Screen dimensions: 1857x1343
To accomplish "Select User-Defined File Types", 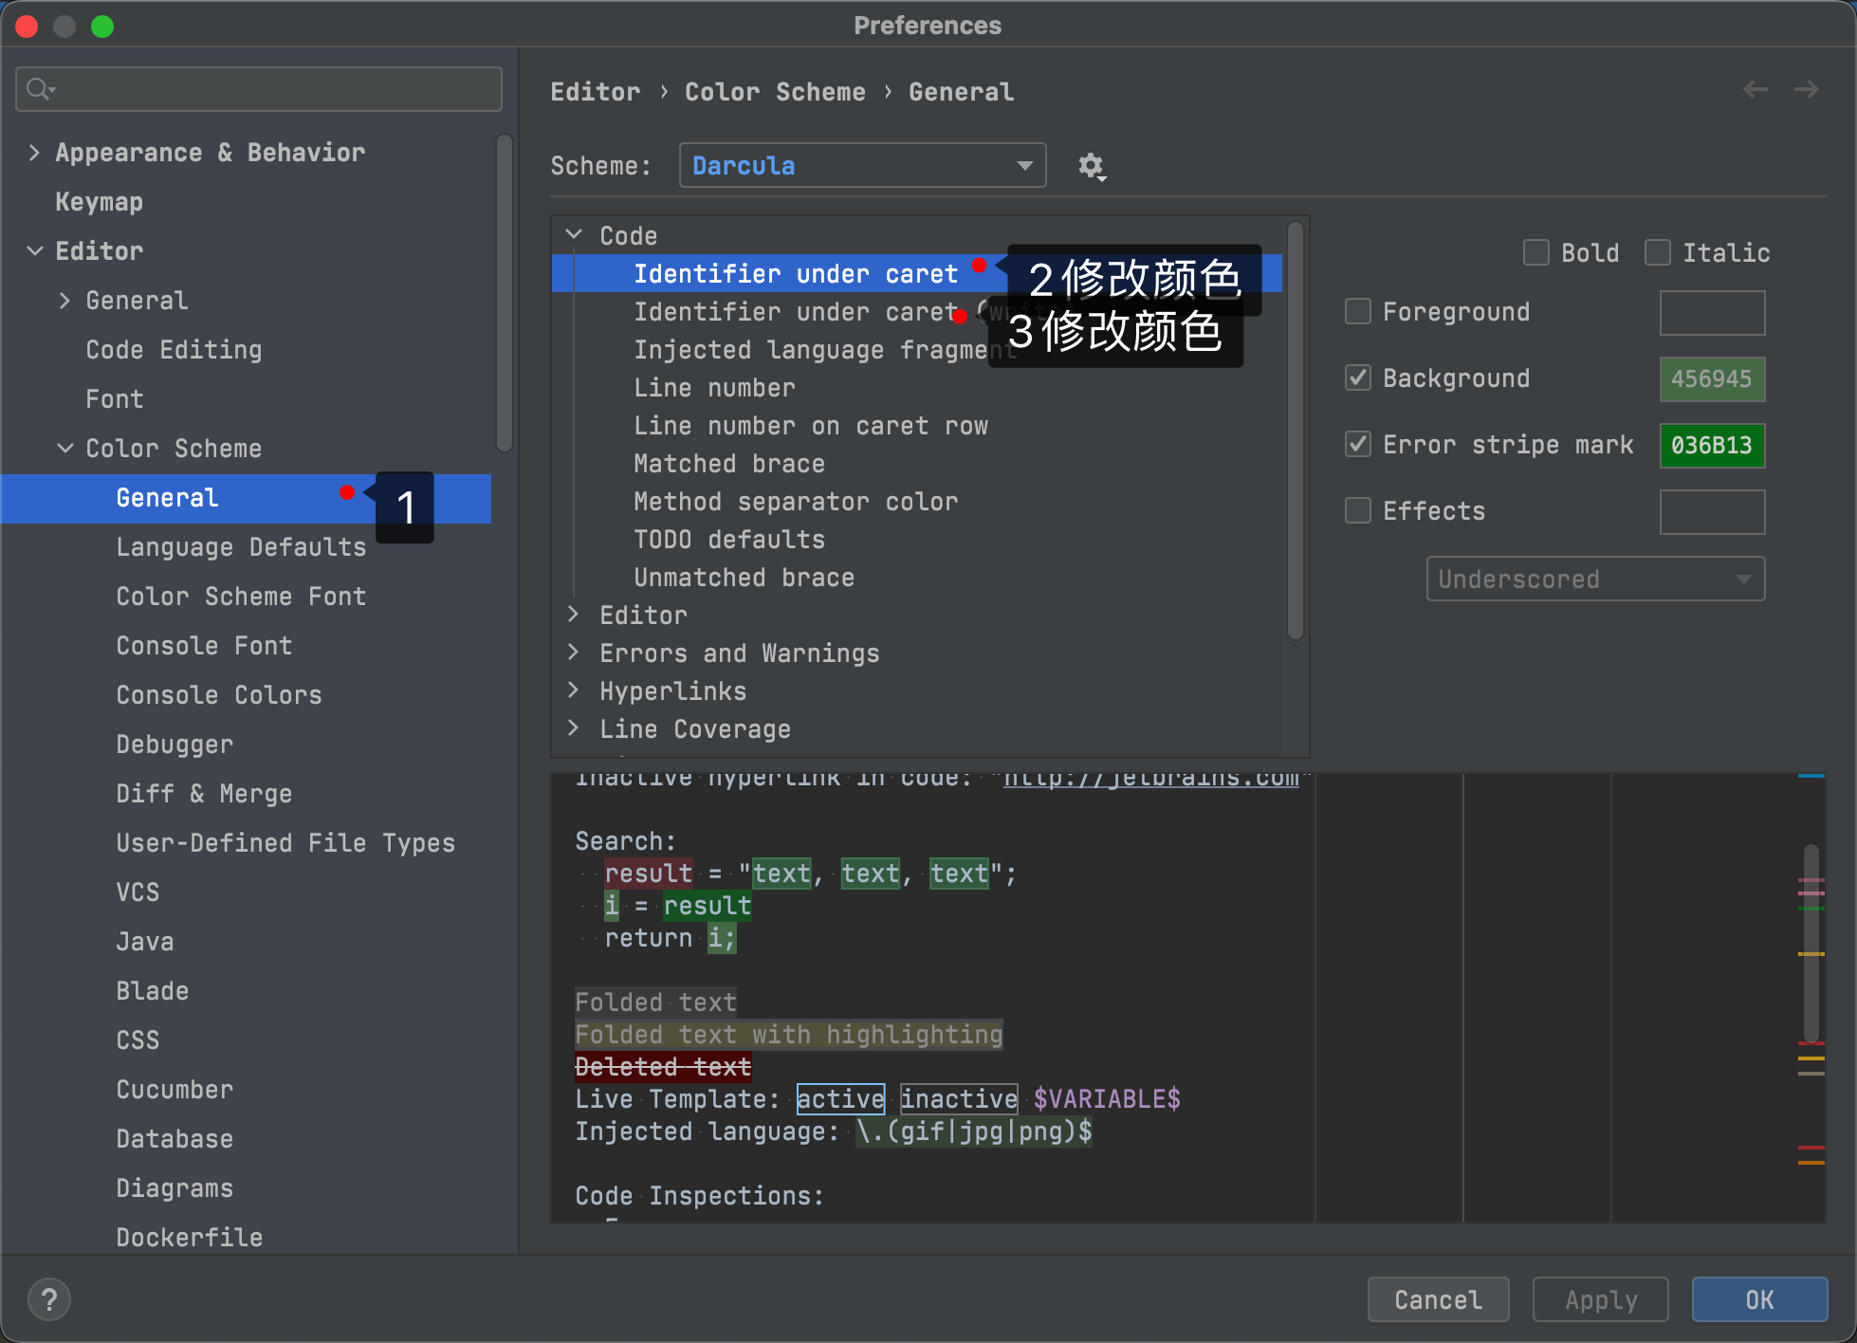I will (285, 843).
